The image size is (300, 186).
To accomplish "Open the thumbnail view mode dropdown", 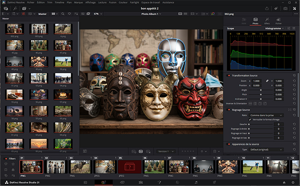I will tap(55, 14).
